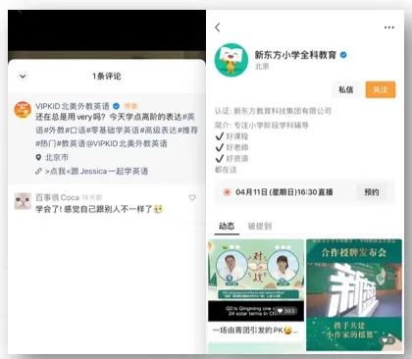The height and width of the screenshot is (359, 412).
Task: Click comment text 学会了!感觉自己跟别人不一样了
Action: pos(99,209)
